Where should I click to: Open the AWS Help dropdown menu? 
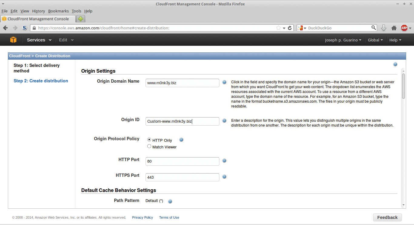[x=395, y=40]
